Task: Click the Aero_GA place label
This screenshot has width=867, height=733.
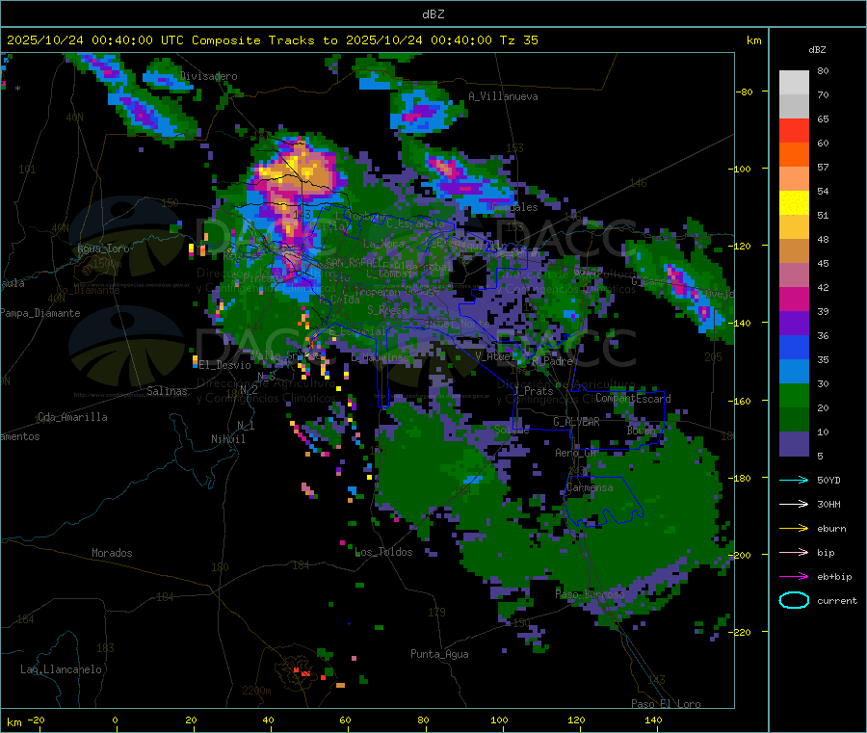Action: click(x=576, y=453)
